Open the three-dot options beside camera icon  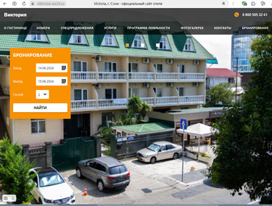point(13,198)
